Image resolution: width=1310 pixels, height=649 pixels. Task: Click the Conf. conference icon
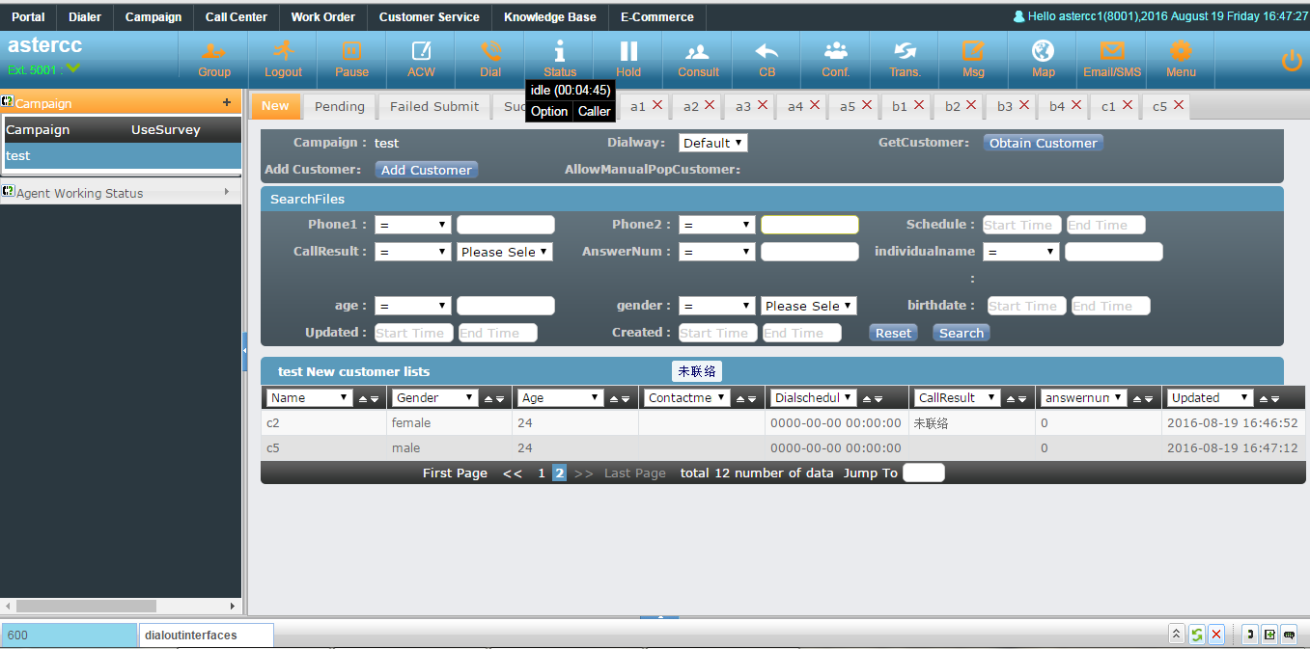(x=835, y=53)
